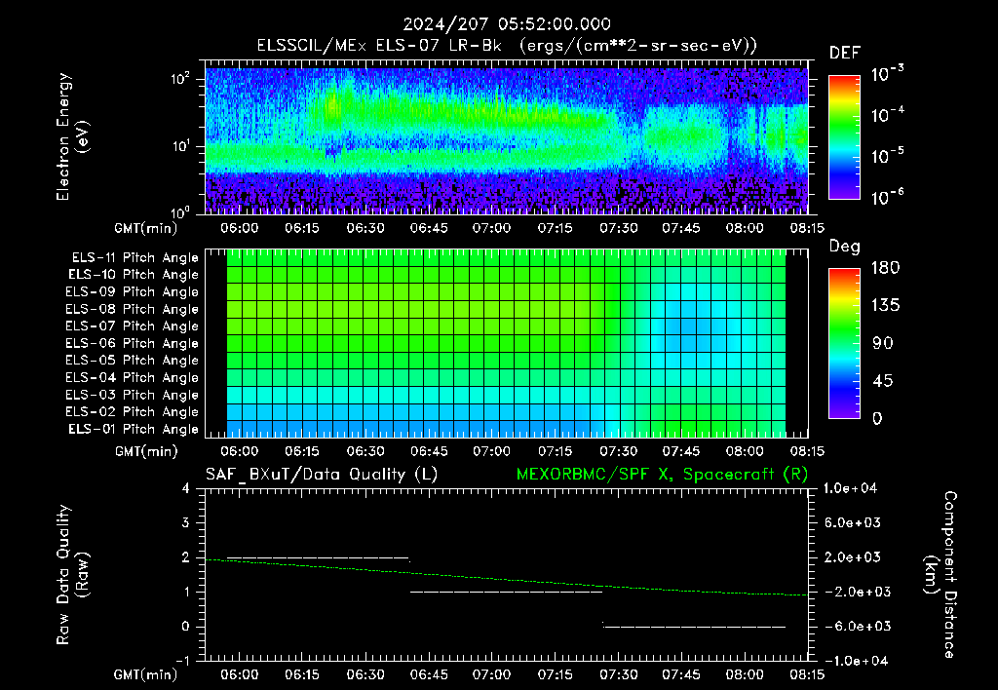Click the ELS-07 Pitch Angle row label
This screenshot has height=690, width=998.
tap(132, 326)
